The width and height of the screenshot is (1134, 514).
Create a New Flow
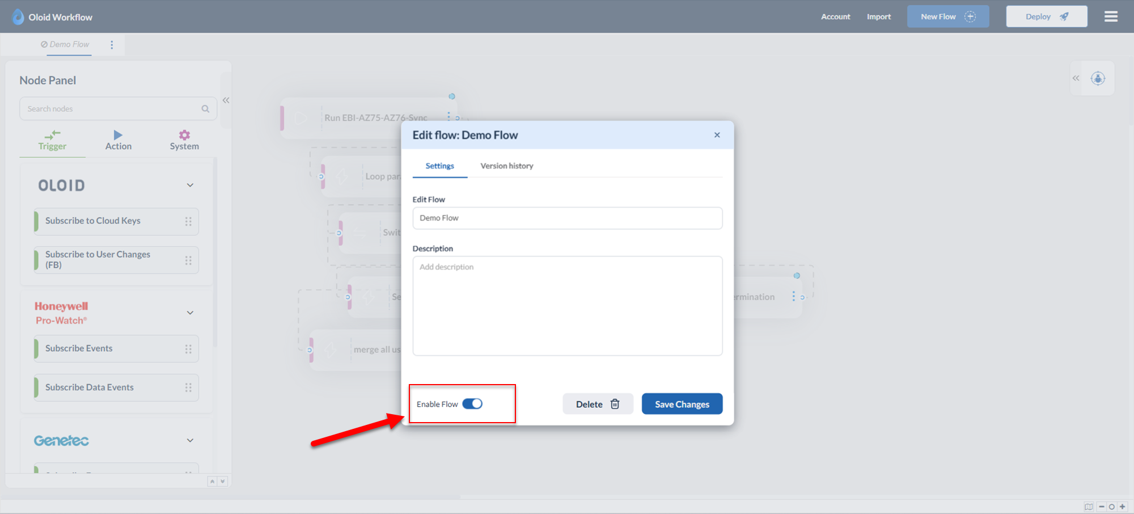[948, 16]
